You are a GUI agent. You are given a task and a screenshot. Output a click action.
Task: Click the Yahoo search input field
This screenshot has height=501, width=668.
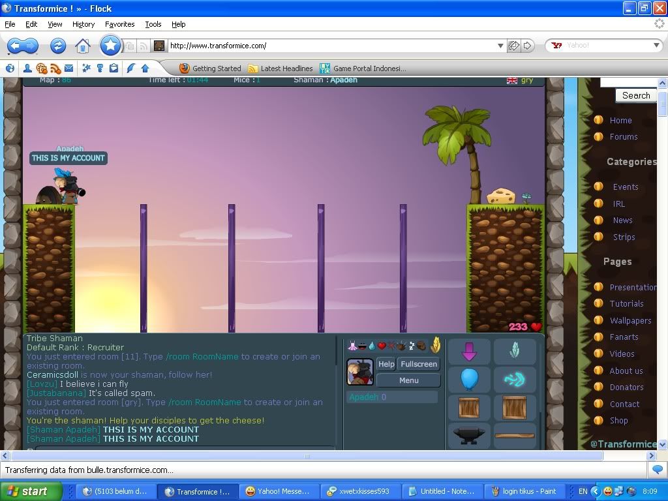tap(608, 45)
